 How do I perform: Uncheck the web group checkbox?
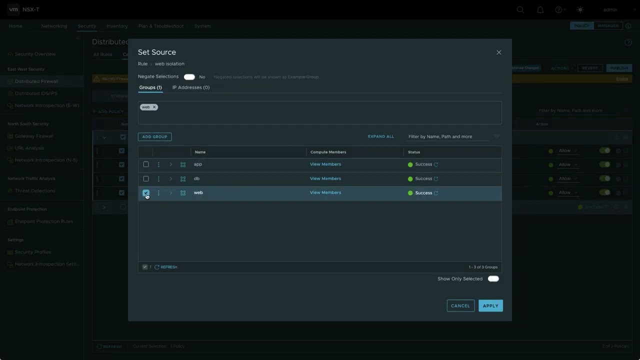[x=146, y=192]
